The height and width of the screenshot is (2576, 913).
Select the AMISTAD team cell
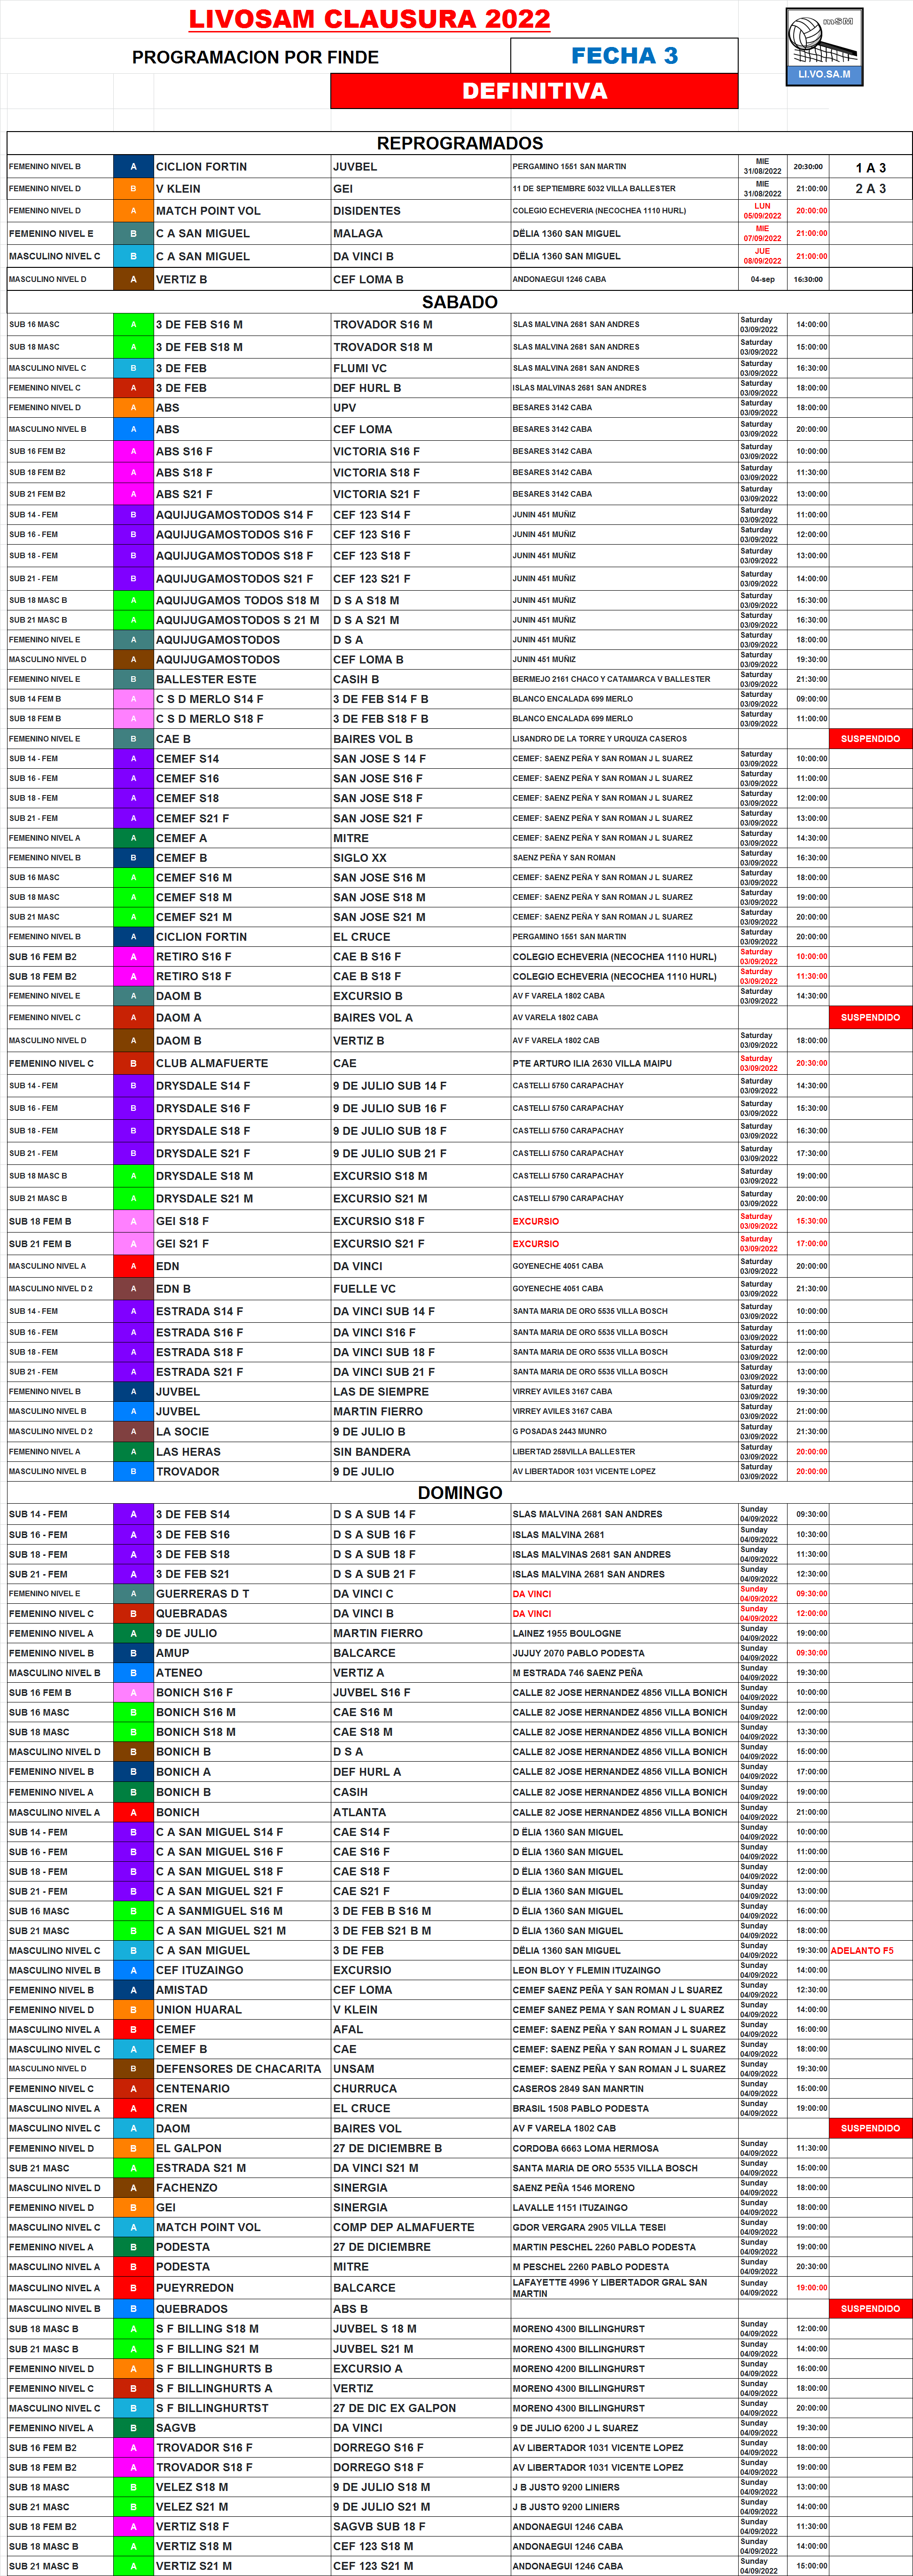[242, 1990]
